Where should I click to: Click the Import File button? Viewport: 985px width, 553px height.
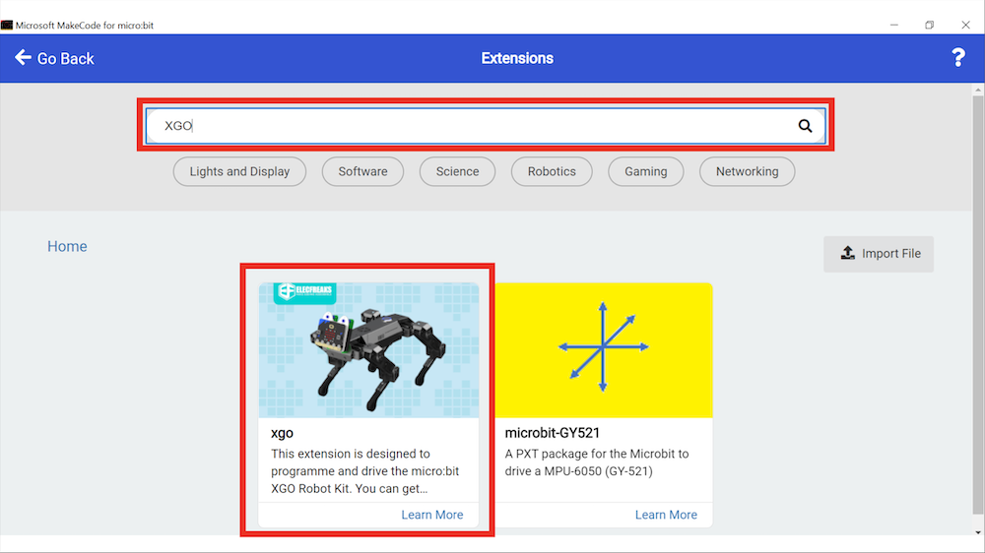[879, 254]
